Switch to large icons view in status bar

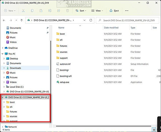158,130
